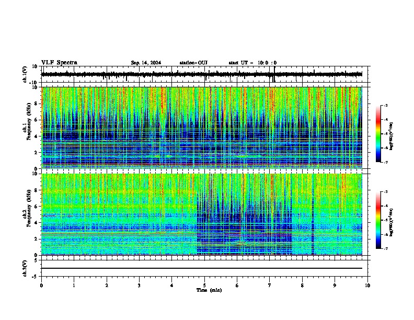Click the ch.2 spectrogram color bar
Viewport: 414px width, 320px height.
point(378,220)
